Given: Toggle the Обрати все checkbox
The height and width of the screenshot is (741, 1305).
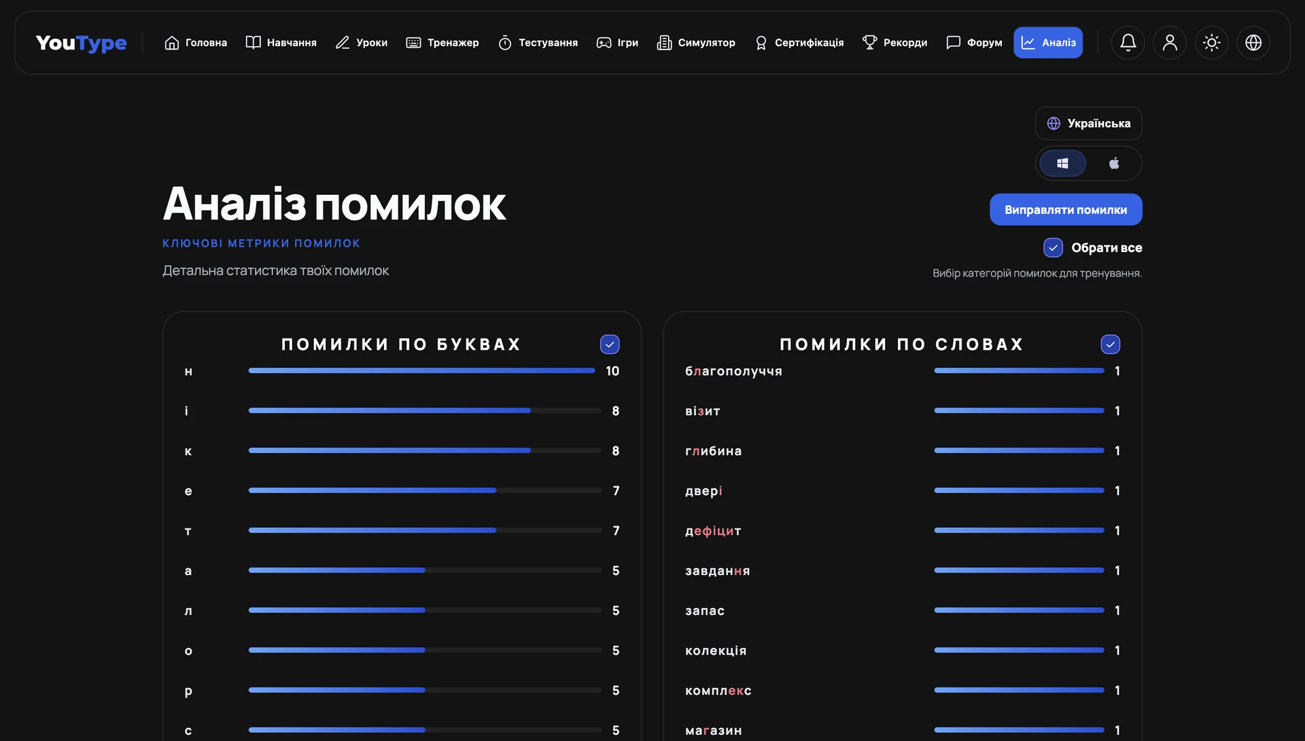Looking at the screenshot, I should pos(1053,248).
